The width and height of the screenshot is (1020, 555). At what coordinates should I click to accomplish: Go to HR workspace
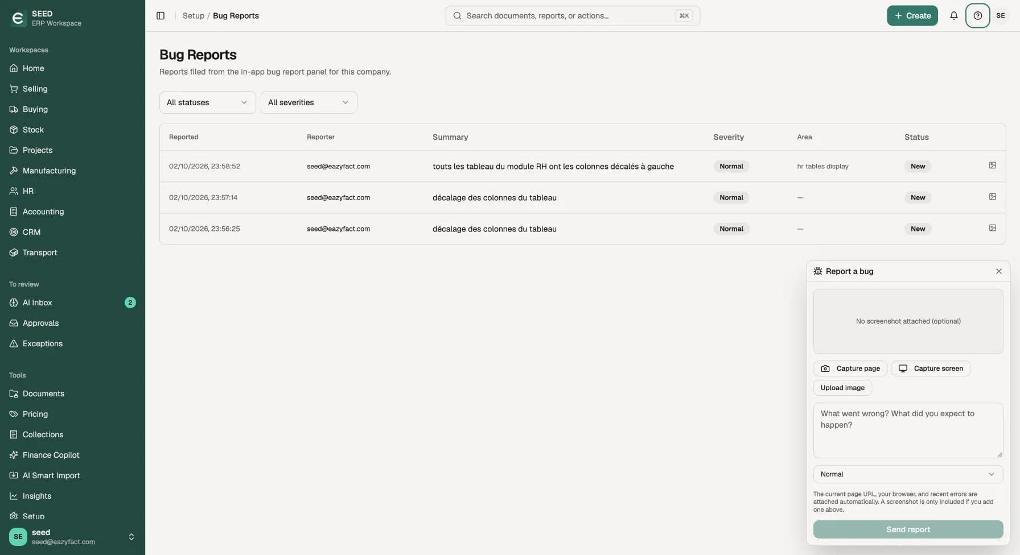tap(72, 191)
